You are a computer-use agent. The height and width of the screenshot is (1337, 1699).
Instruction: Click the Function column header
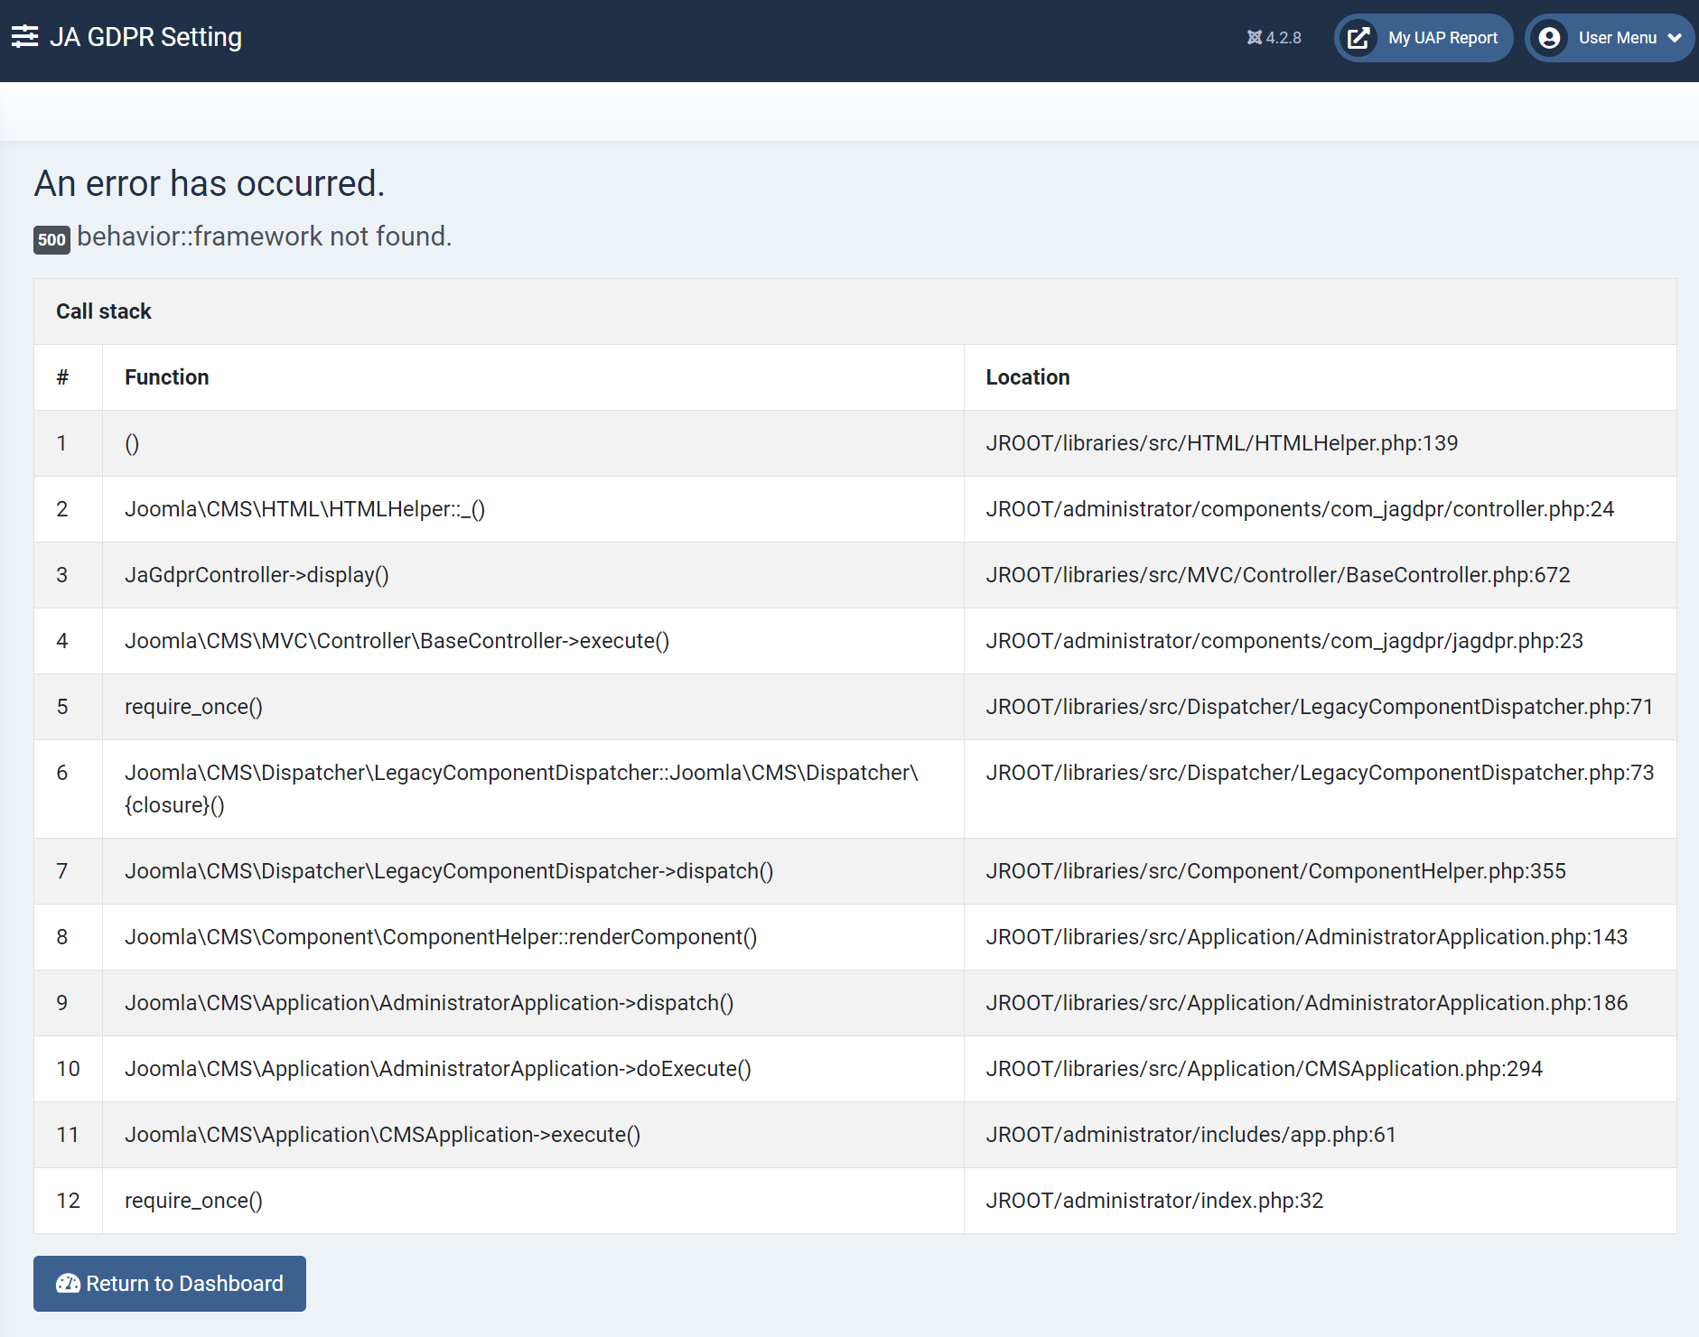point(167,377)
